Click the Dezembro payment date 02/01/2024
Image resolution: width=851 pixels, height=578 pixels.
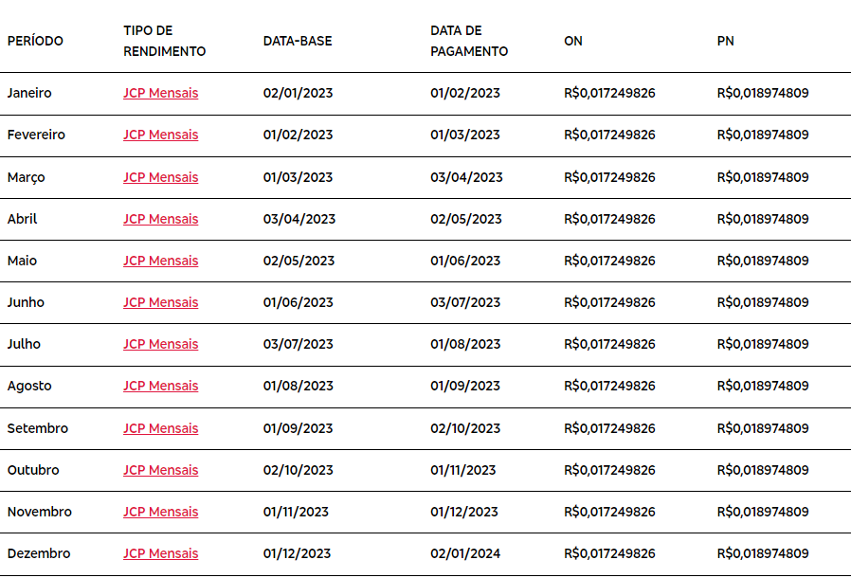coord(465,553)
